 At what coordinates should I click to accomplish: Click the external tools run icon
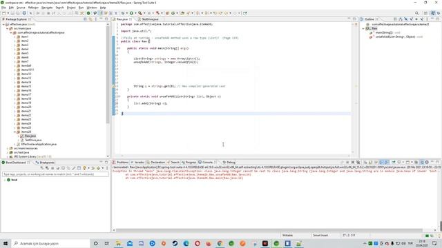[x=140, y=13]
